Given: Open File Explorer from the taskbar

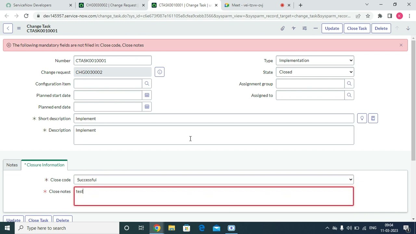Looking at the screenshot, I should pos(172,228).
